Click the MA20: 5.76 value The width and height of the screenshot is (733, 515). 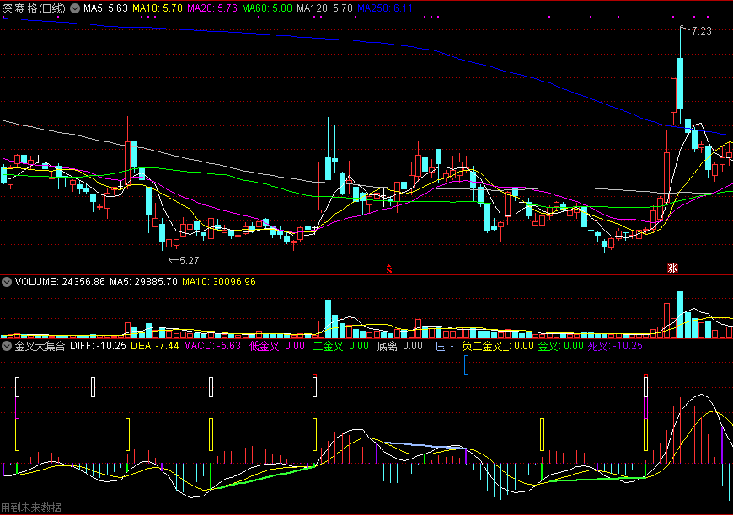[212, 8]
